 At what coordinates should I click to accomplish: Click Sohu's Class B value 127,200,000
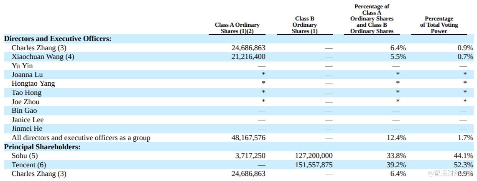point(314,156)
